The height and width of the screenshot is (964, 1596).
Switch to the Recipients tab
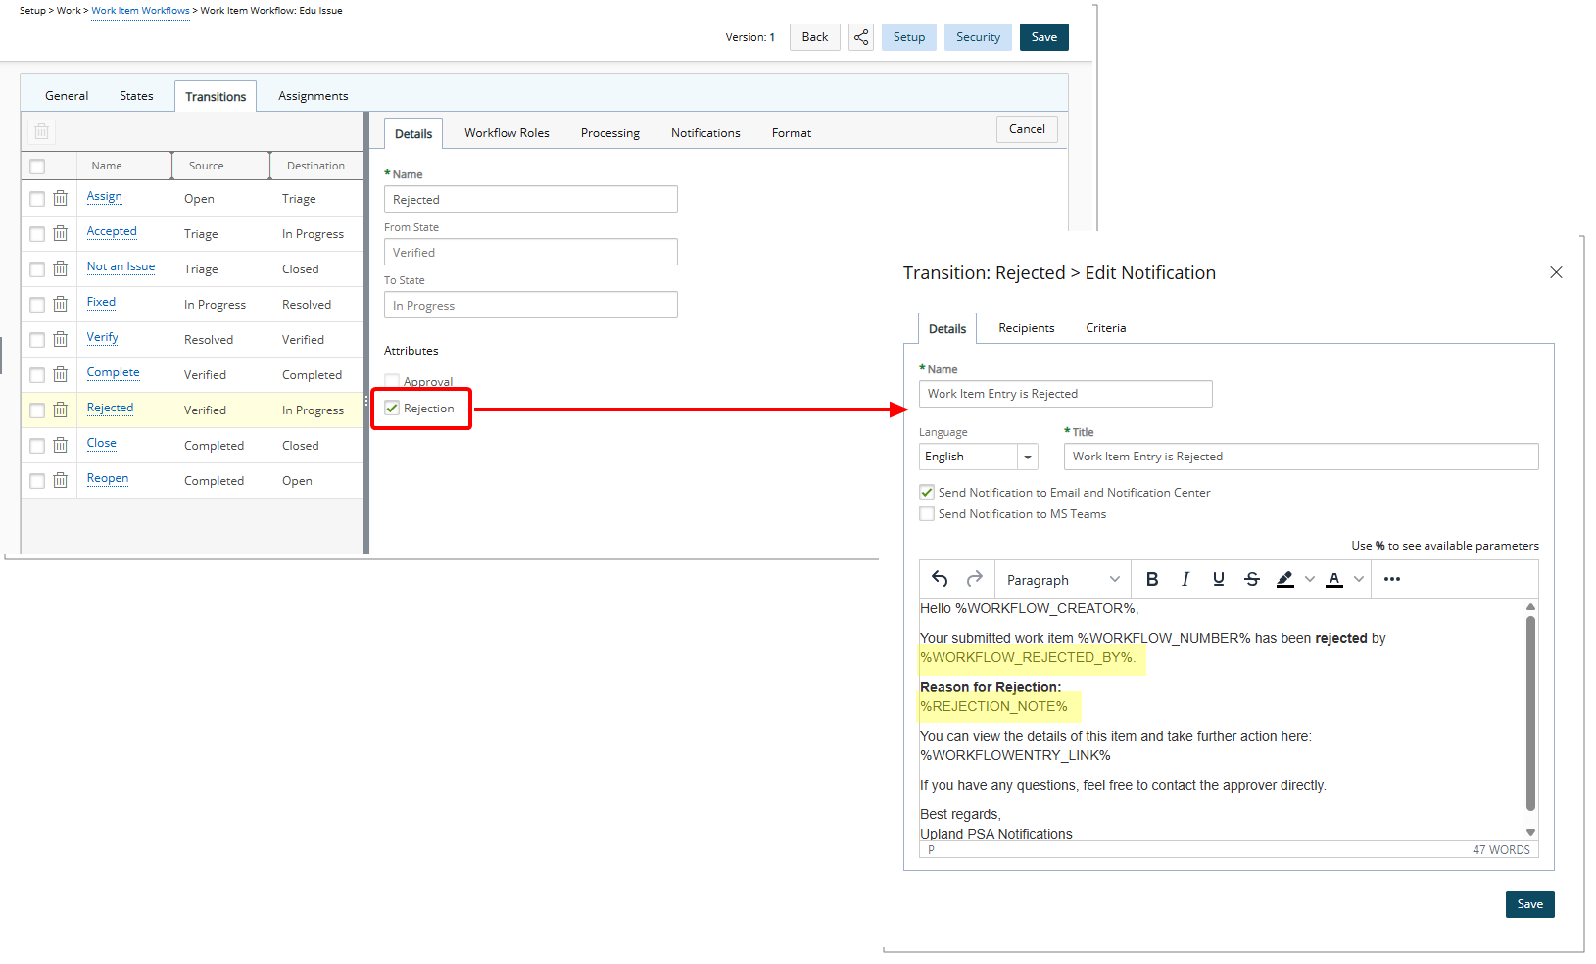1026,327
